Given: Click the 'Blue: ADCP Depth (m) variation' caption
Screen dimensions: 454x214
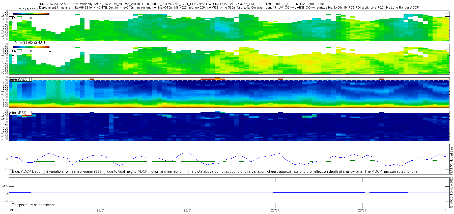Looking at the screenshot, I should 215,171.
